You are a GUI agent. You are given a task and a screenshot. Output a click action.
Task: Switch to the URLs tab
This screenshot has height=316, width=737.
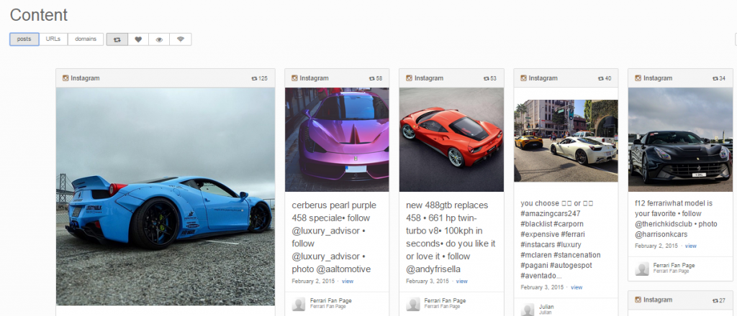click(x=53, y=39)
